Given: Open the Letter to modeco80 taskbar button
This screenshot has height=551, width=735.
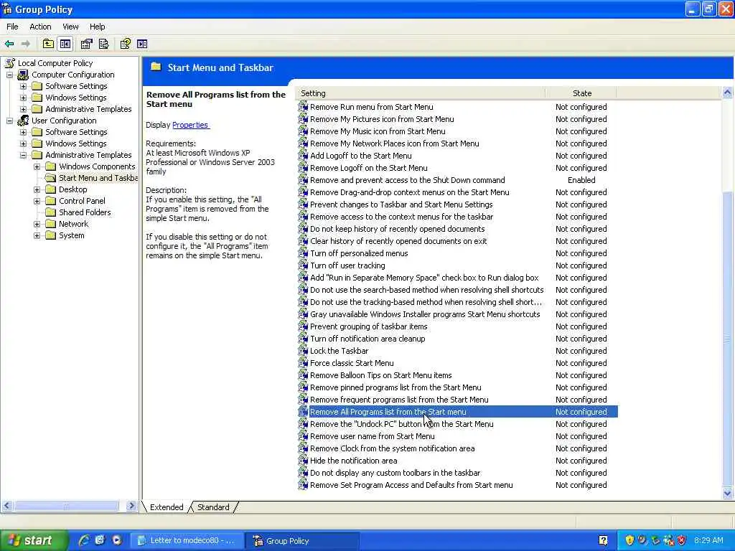Looking at the screenshot, I should (x=187, y=540).
